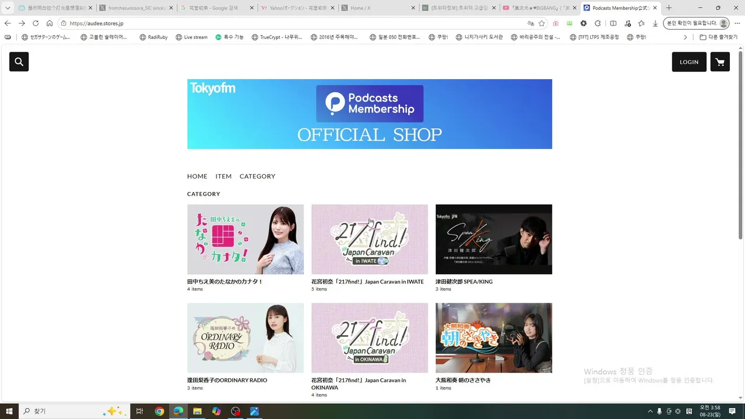Open the browser downloads icon
The width and height of the screenshot is (745, 419).
point(655,23)
